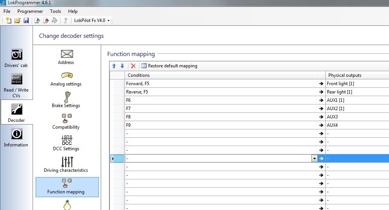The width and height of the screenshot is (389, 210).
Task: Click the write sound data icon
Action: pos(54,20)
